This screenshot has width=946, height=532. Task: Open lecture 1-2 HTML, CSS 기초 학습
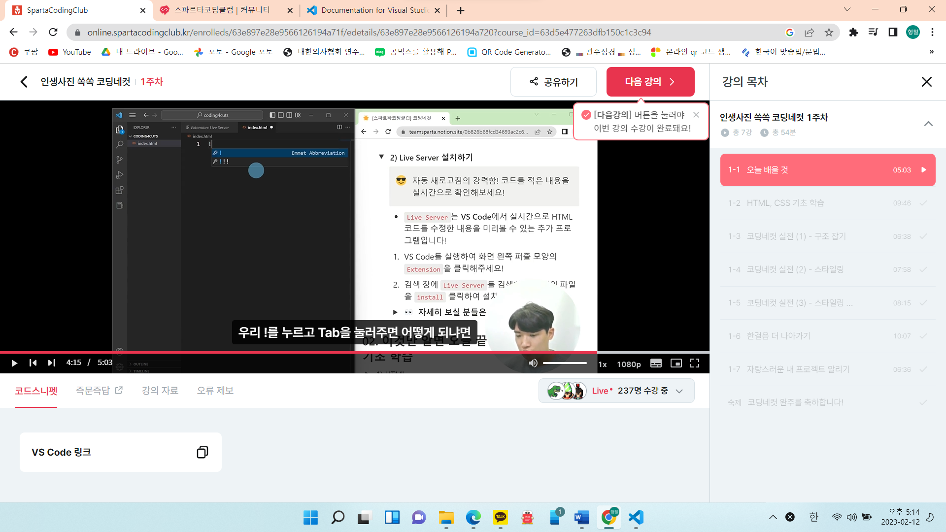(828, 203)
